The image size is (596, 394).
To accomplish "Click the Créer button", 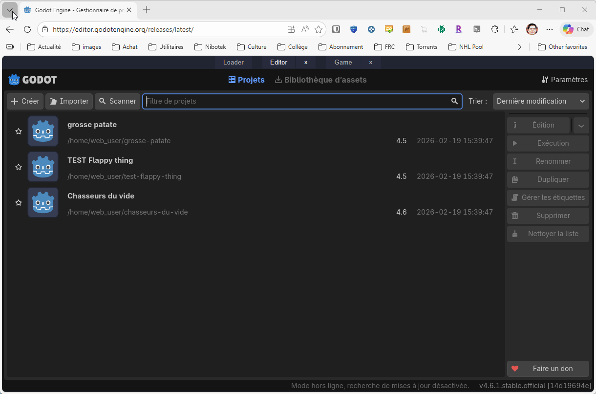I will [x=25, y=101].
